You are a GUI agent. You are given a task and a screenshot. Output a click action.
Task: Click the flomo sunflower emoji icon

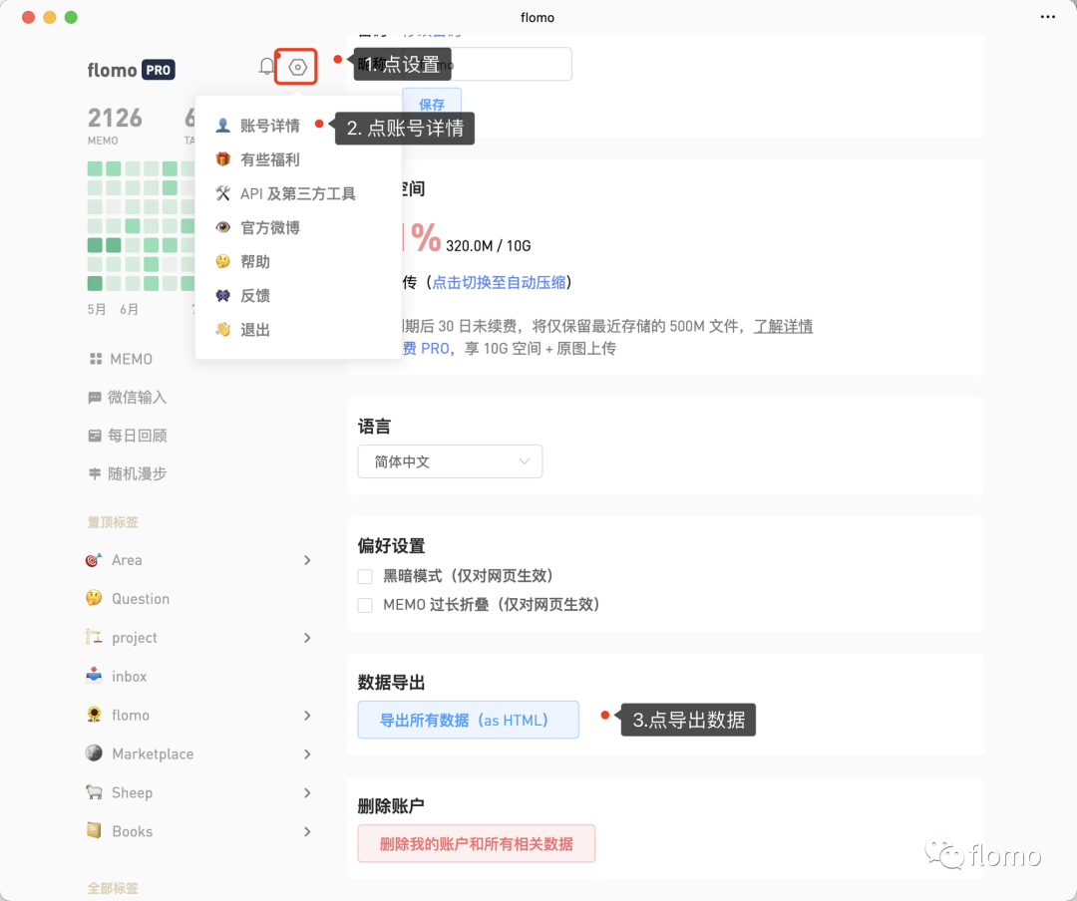pos(94,715)
